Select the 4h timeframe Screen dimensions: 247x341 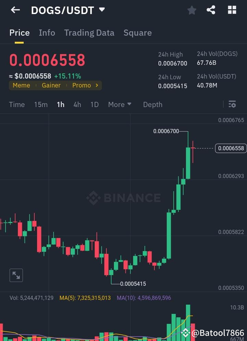point(77,105)
